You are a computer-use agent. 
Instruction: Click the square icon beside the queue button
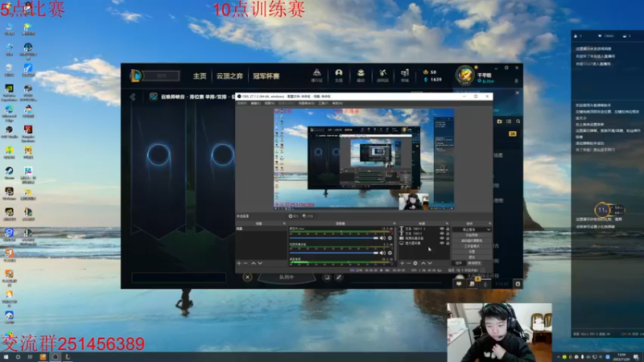tap(327, 277)
